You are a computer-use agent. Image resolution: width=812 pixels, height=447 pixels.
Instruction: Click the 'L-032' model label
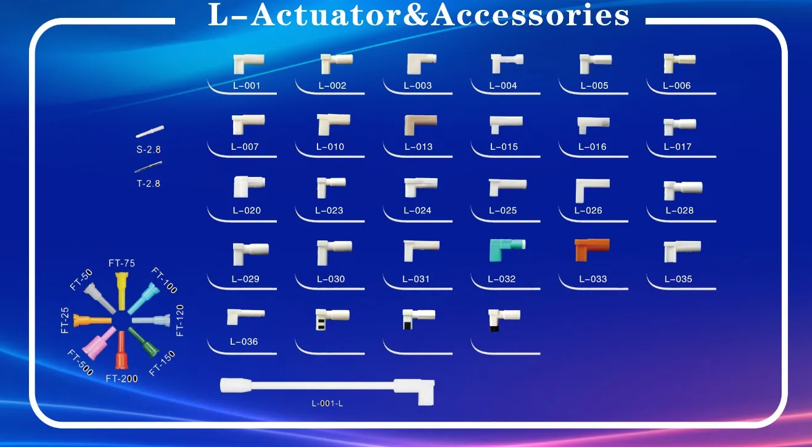(x=501, y=279)
